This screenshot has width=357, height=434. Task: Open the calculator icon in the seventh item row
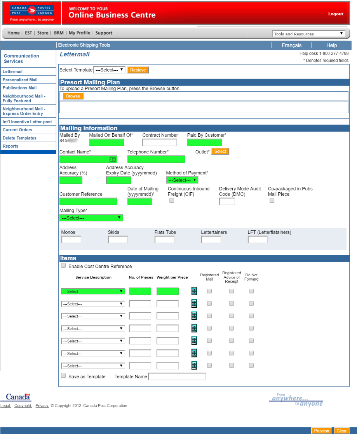click(x=194, y=365)
